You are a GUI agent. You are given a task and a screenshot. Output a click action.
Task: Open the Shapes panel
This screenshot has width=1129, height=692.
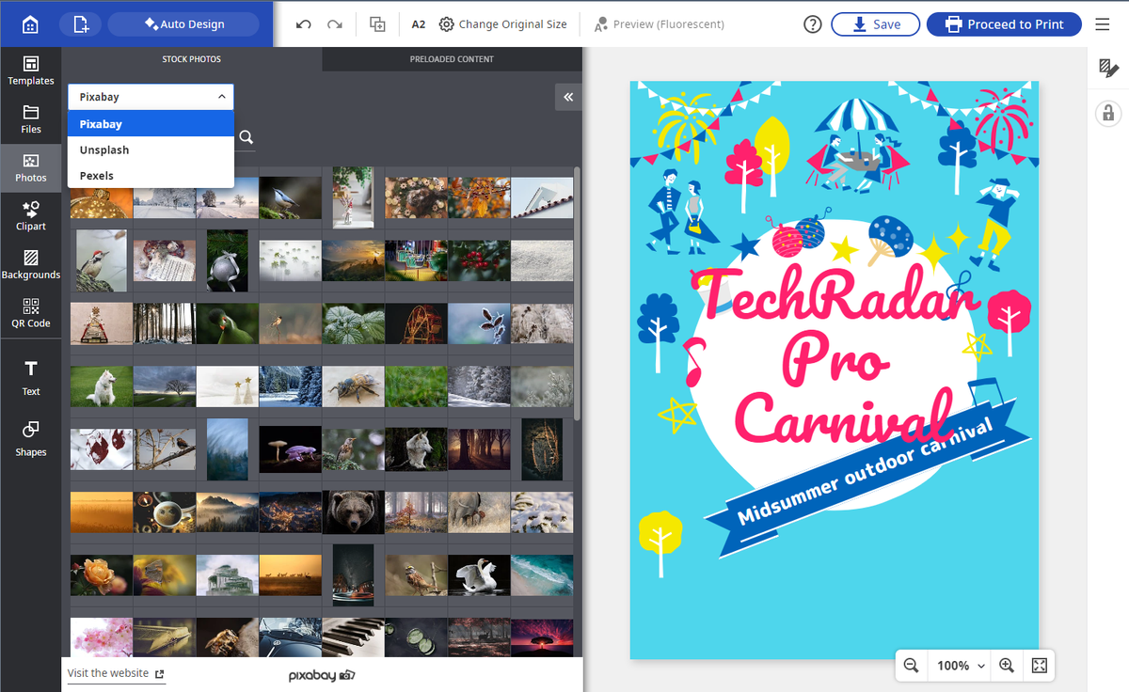click(x=31, y=439)
